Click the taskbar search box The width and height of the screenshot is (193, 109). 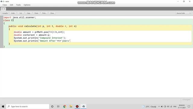pos(27,106)
